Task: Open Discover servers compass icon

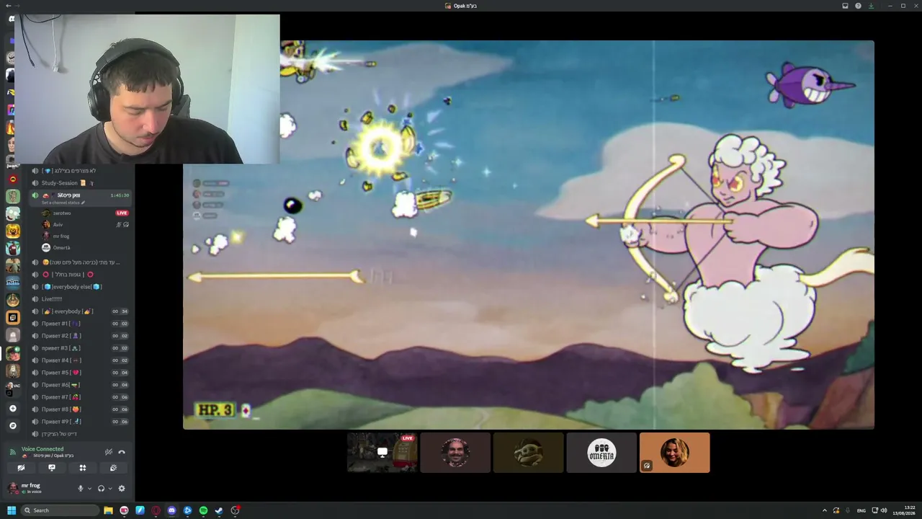Action: (12, 426)
